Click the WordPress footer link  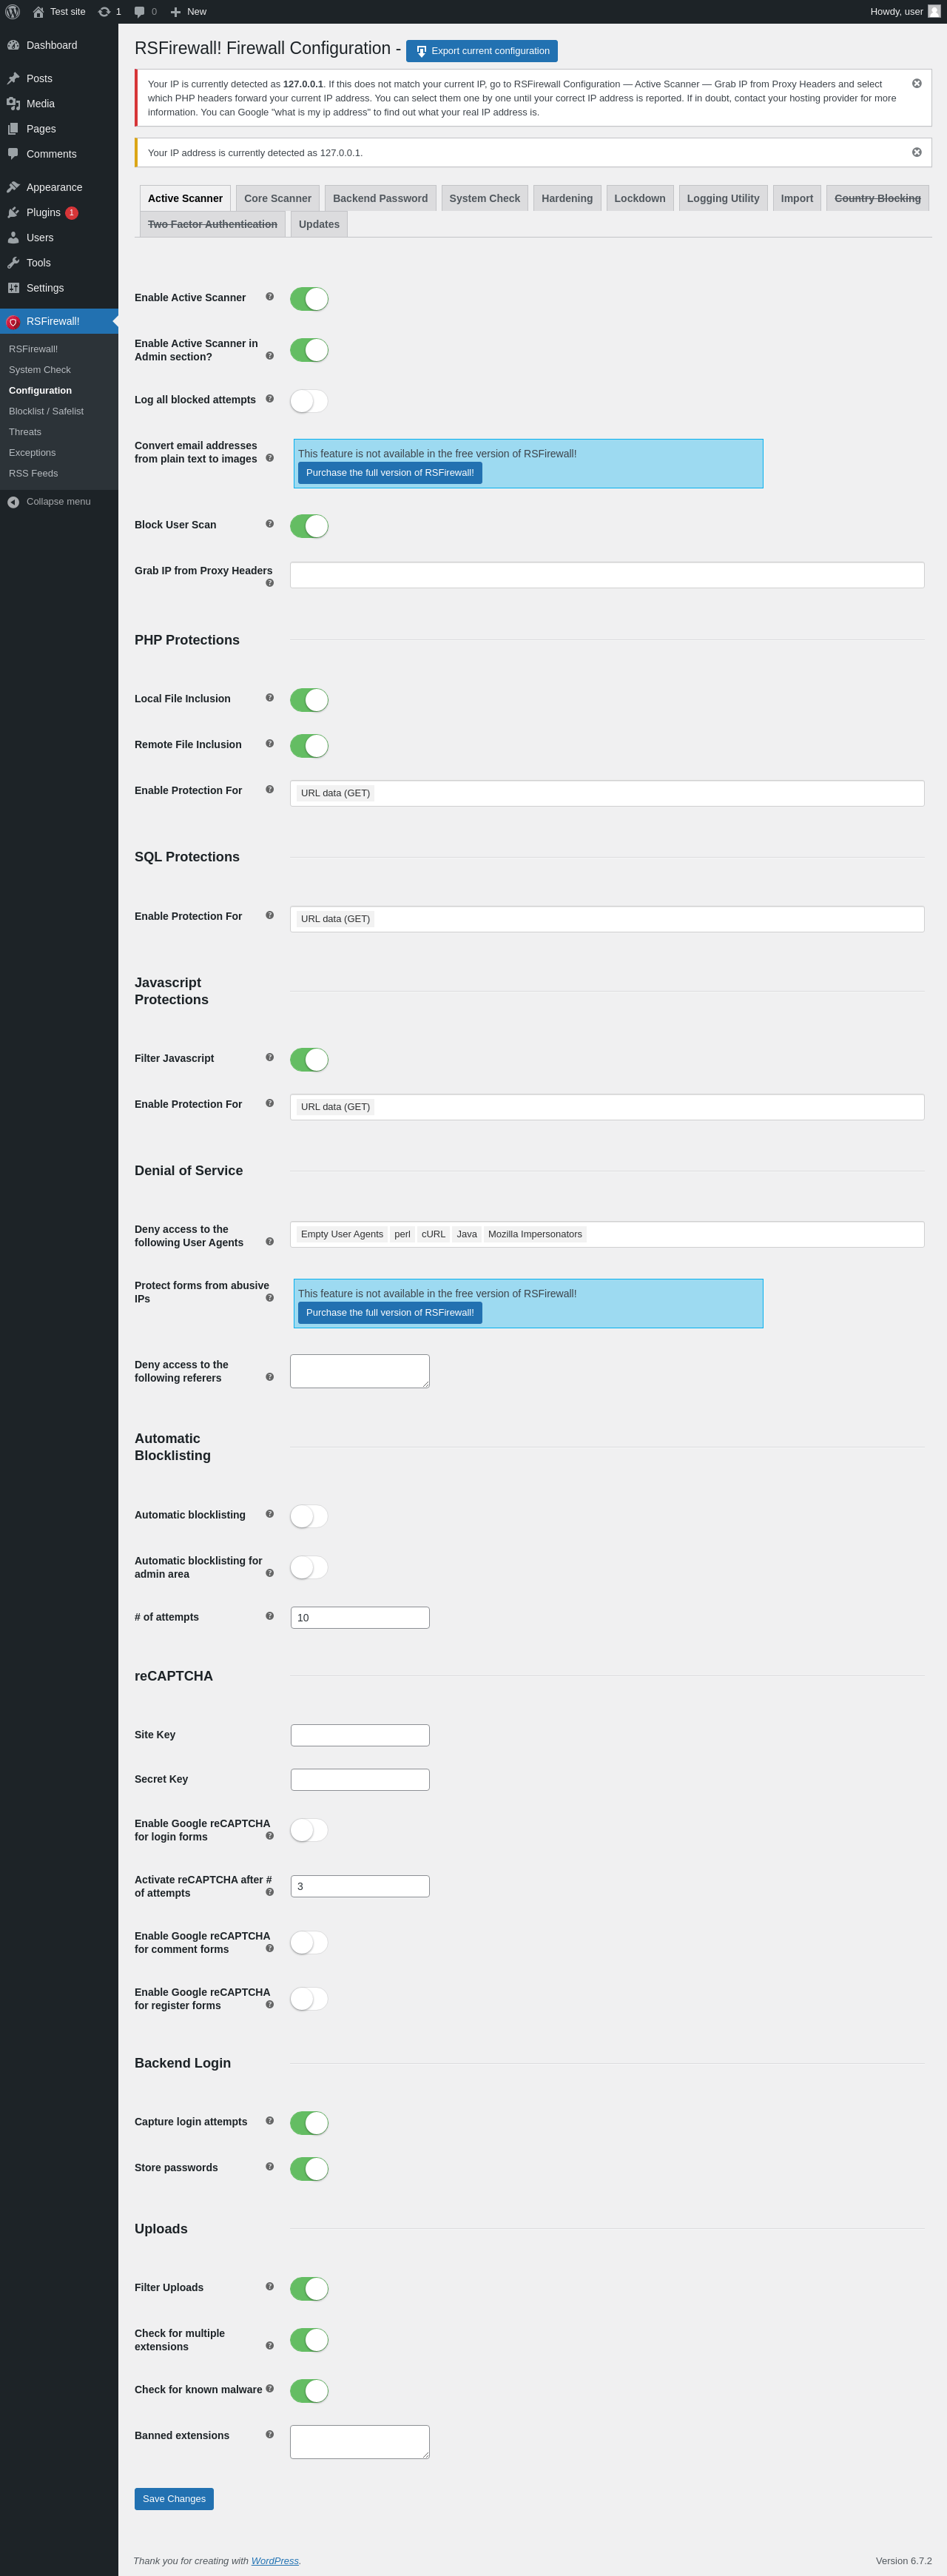point(275,2561)
